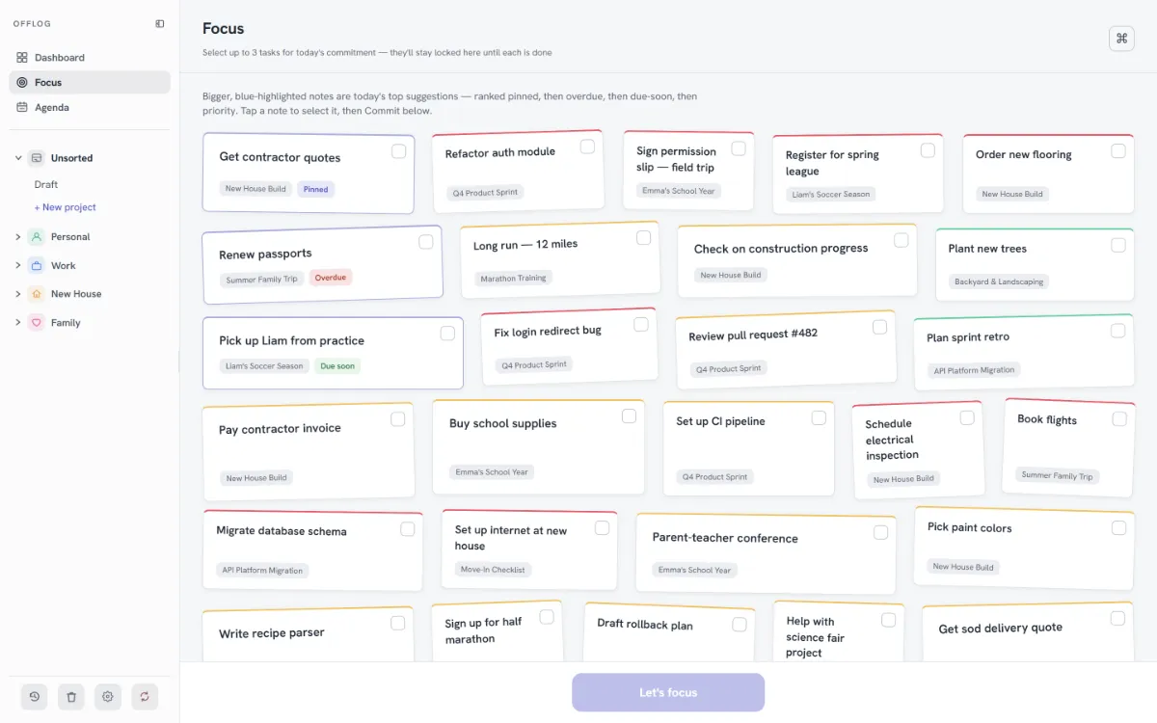Collapse the Unsorted section chevron

[17, 158]
